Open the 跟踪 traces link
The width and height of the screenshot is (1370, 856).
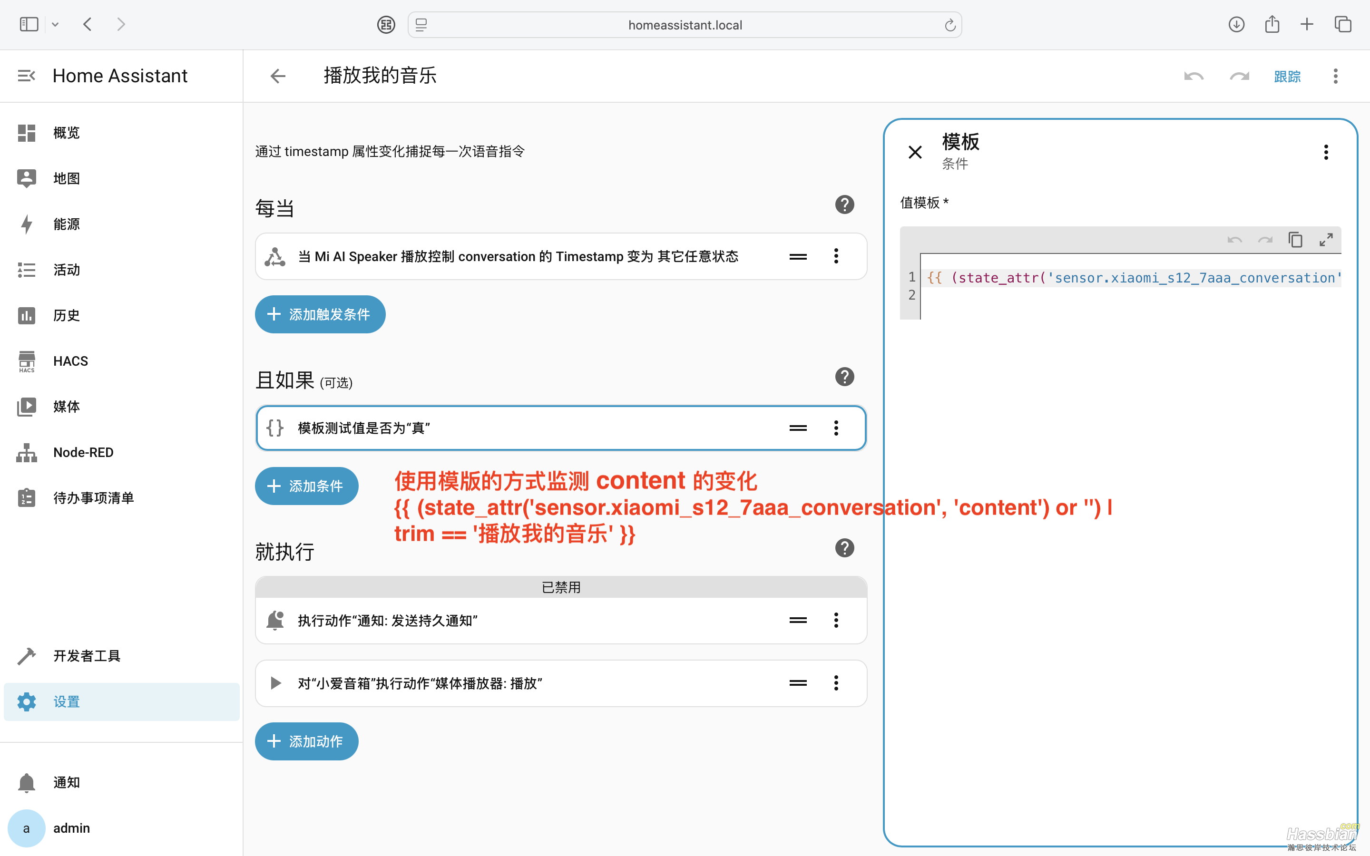1287,77
